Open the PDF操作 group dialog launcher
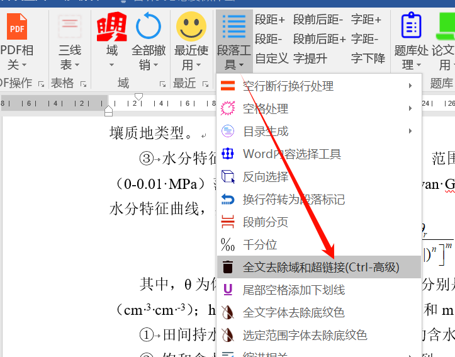 point(42,84)
